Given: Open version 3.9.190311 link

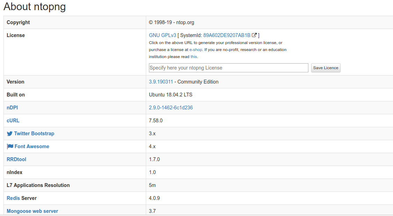Looking at the screenshot, I should (x=161, y=82).
